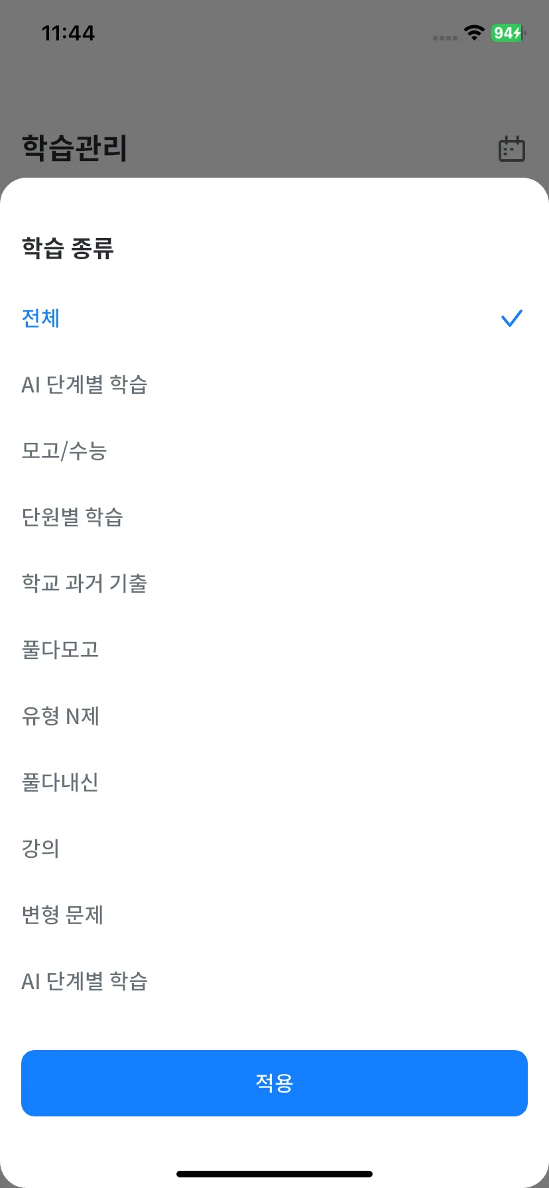
Task: Select the 학교 과거 기출 entry
Action: pos(274,583)
